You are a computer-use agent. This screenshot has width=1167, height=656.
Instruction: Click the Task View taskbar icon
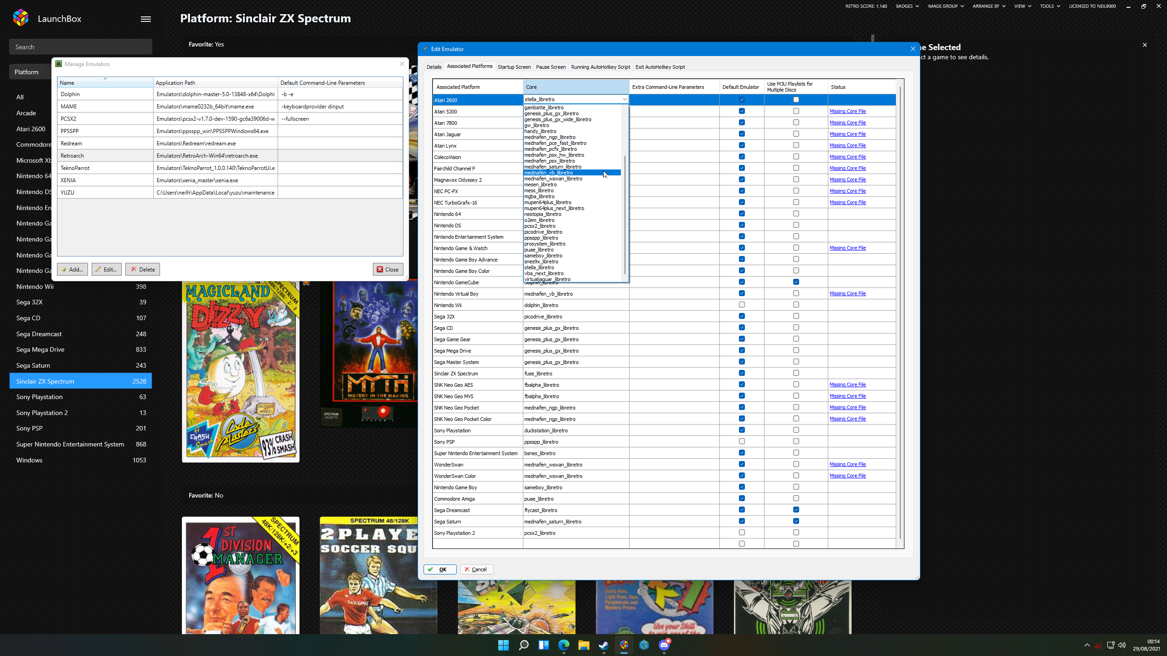pyautogui.click(x=544, y=645)
